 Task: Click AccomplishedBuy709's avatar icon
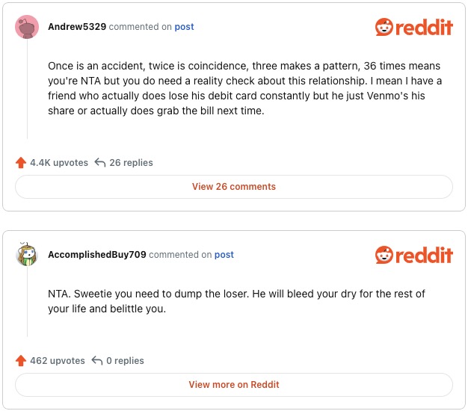point(27,255)
